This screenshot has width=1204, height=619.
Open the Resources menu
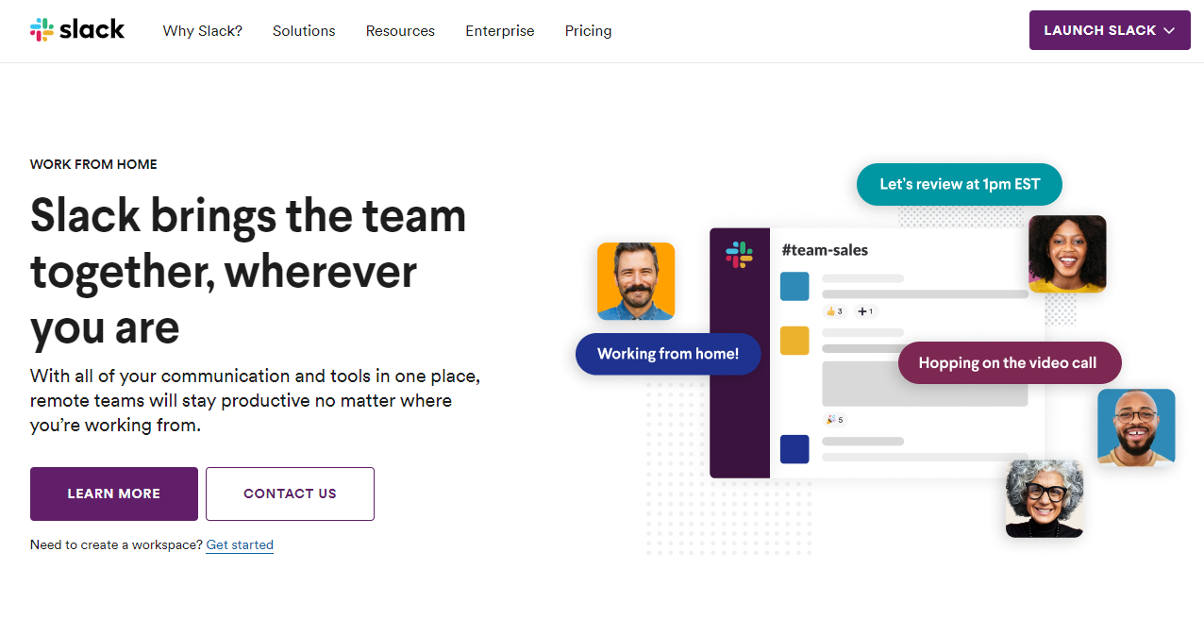pos(400,31)
